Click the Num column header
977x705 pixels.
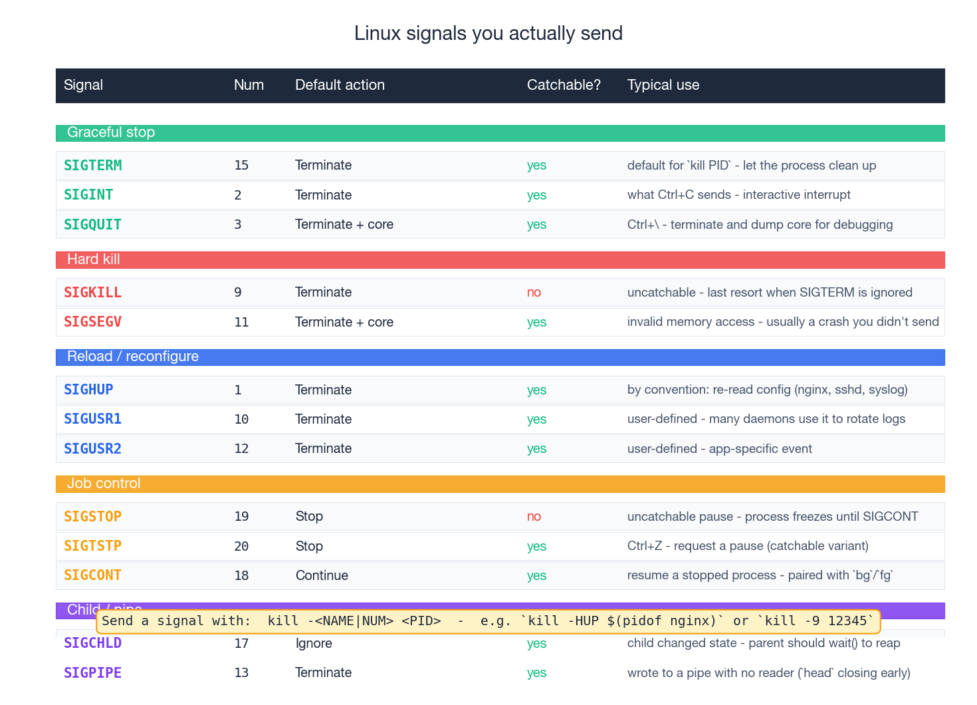click(x=249, y=85)
